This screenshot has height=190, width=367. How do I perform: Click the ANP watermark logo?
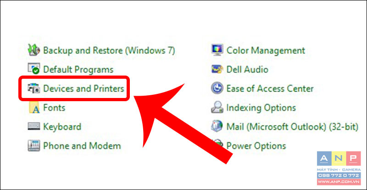339,168
